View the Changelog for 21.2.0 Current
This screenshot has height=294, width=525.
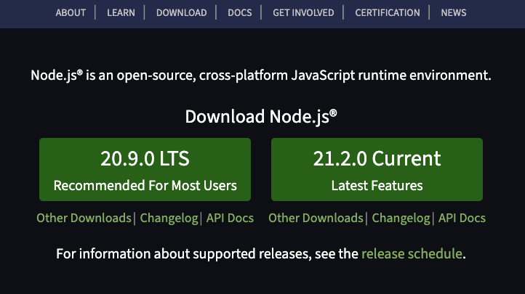pos(401,219)
